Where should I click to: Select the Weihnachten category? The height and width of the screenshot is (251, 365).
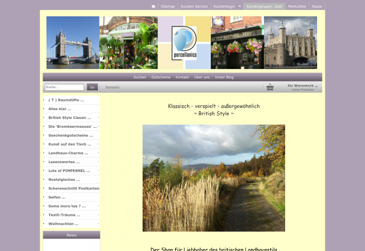pyautogui.click(x=63, y=224)
